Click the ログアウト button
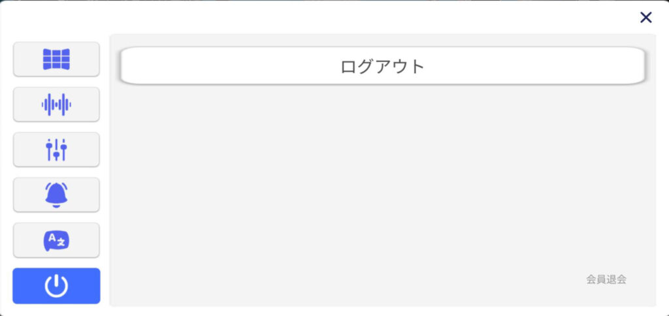This screenshot has height=316, width=669. pos(382,66)
